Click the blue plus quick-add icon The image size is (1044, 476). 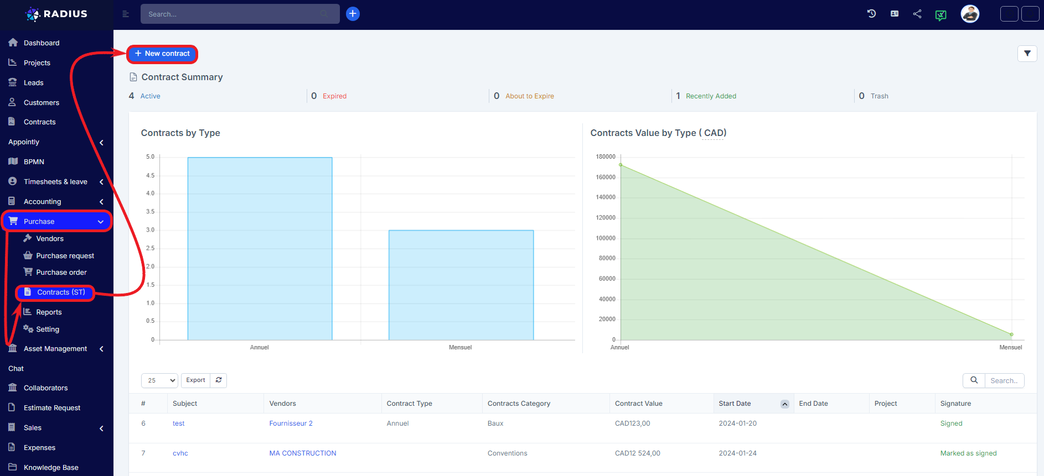[x=353, y=14]
